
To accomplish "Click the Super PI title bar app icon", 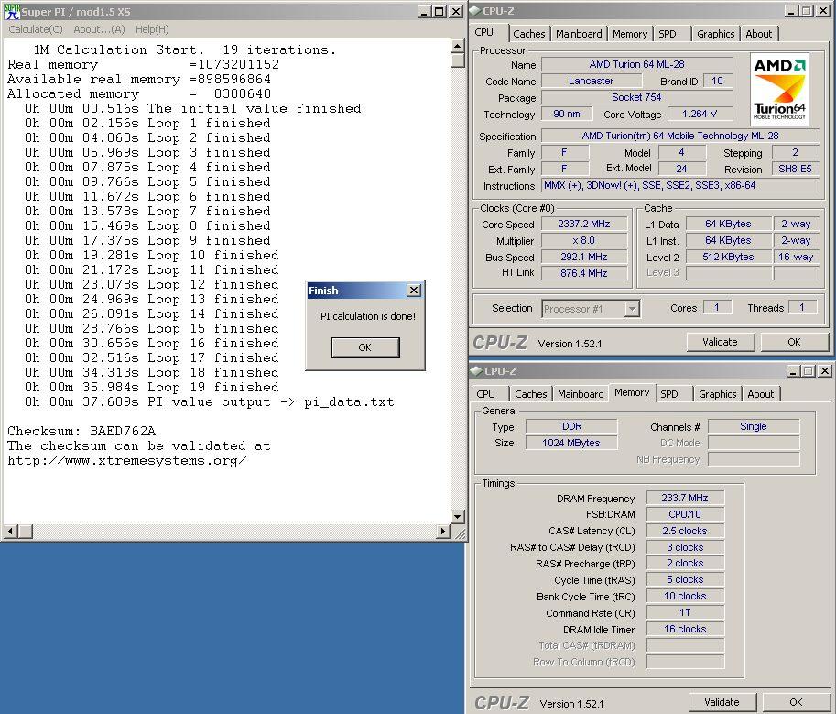I will 12,12.
